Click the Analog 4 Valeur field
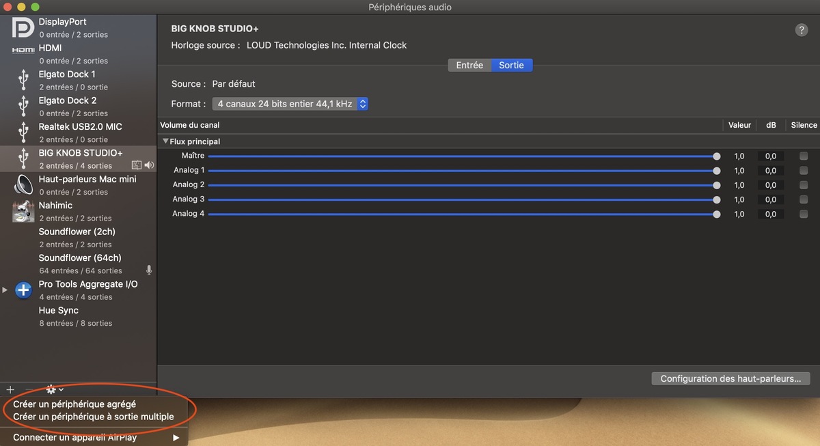Screen dimensions: 820x446 [x=739, y=214]
